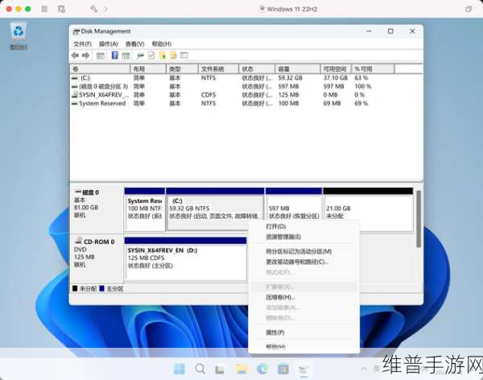483x380 pixels.
Task: Click the last list-view toolbar icon
Action: coord(184,56)
